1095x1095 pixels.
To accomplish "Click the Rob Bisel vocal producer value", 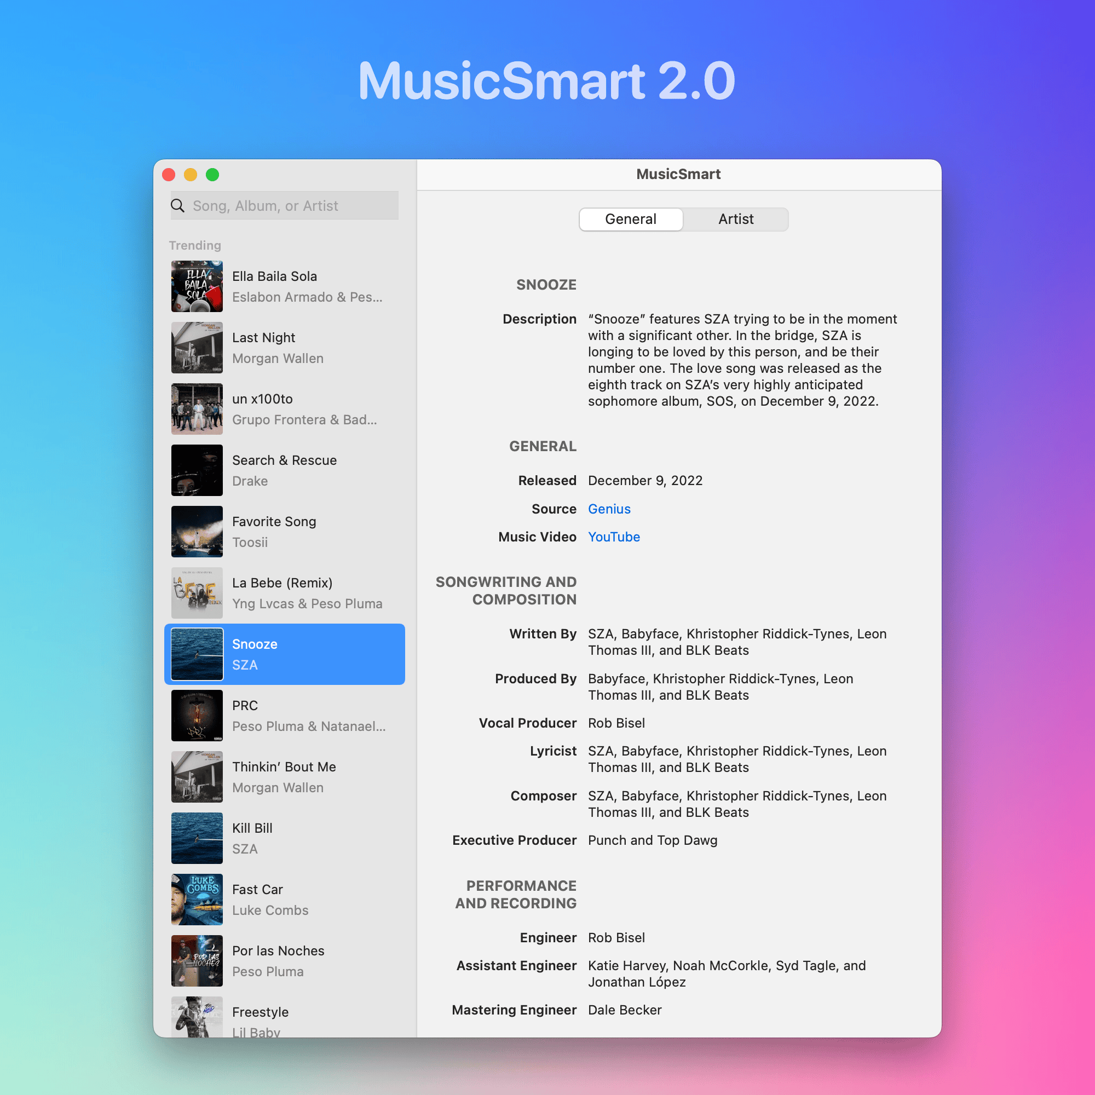I will click(x=616, y=723).
